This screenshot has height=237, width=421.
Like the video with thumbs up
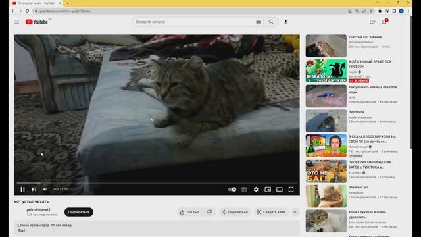coord(189,212)
